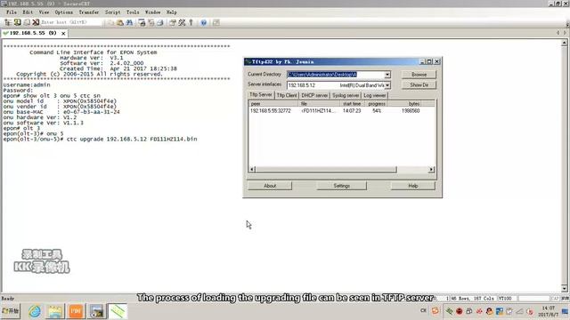Click the About button in Tftpd32
570x320 pixels.
point(270,186)
